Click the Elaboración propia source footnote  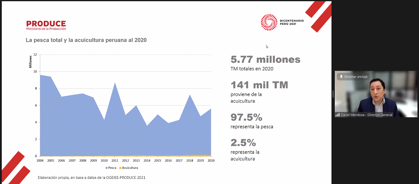pos(92,178)
